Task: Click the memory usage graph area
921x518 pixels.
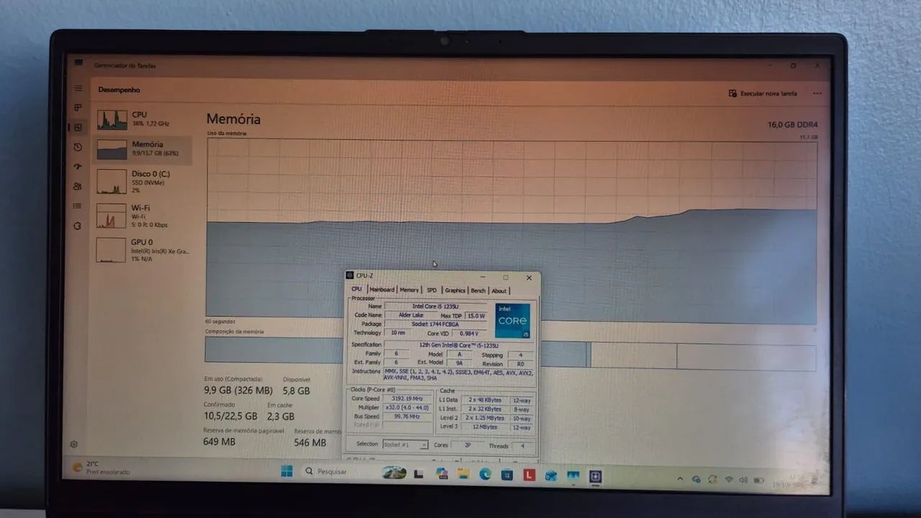Action: [x=512, y=229]
